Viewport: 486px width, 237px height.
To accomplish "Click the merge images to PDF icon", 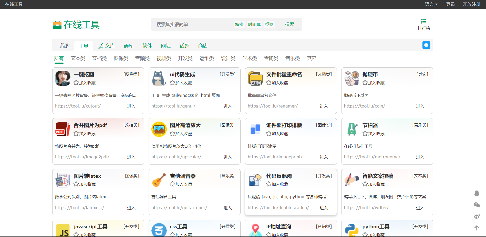I will coord(63,129).
